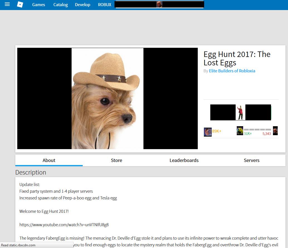Switch to the About tab
This screenshot has width=288, height=248.
click(x=49, y=160)
